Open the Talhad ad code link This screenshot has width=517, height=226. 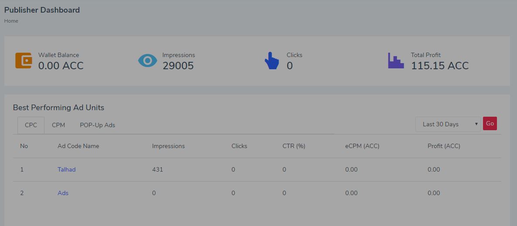pos(67,170)
